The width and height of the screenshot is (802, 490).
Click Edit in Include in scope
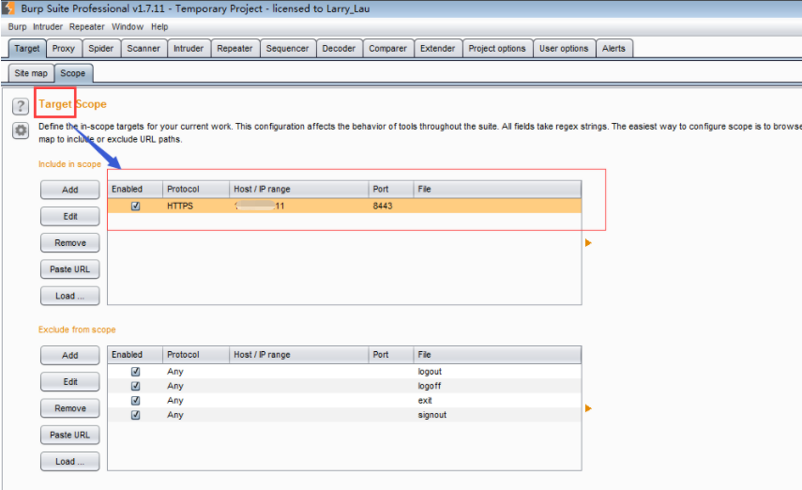(70, 217)
